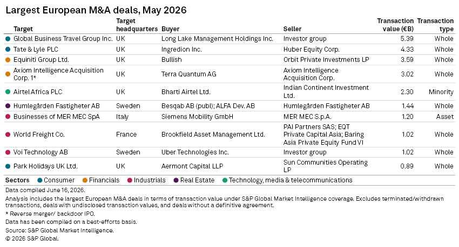Click the green dot beside Airtel Africa PLC
The height and width of the screenshot is (247, 459).
pyautogui.click(x=8, y=92)
